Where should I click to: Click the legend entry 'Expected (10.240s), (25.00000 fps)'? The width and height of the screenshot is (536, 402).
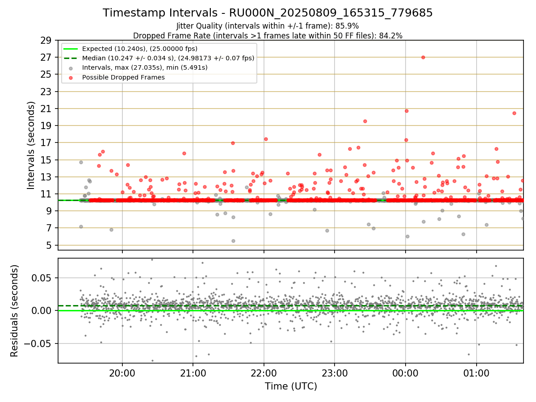tap(140, 49)
